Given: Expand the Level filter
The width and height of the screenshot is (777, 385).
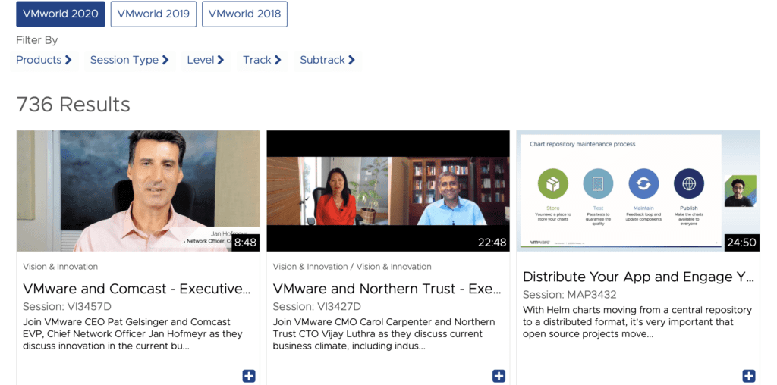Looking at the screenshot, I should point(206,60).
